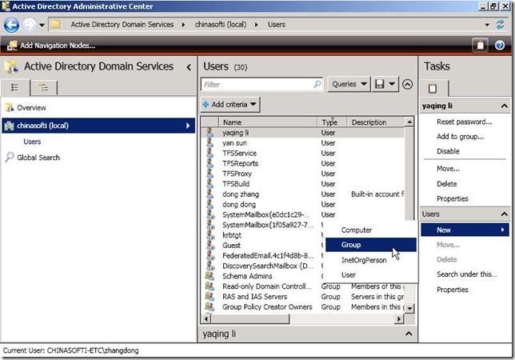This screenshot has width=515, height=360.
Task: Select dong zhang user icon
Action: (210, 194)
